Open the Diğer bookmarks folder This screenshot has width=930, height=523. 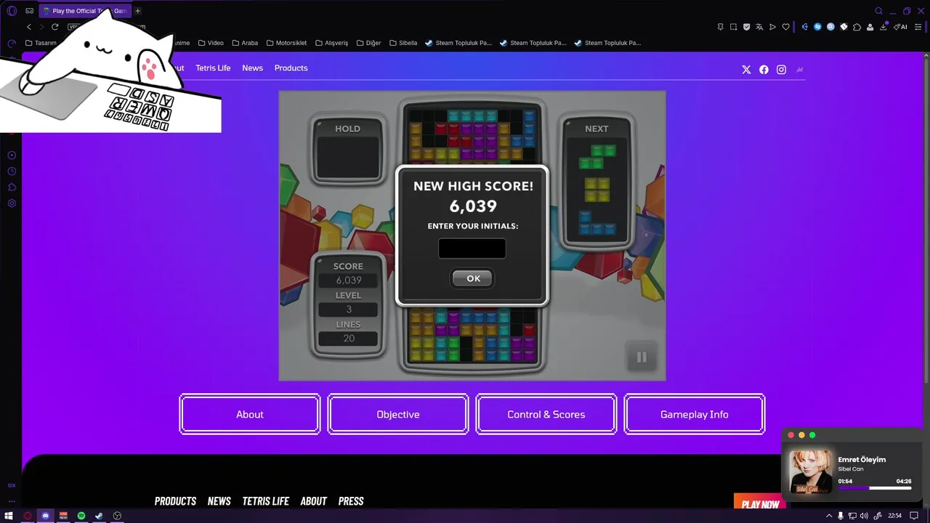[369, 43]
